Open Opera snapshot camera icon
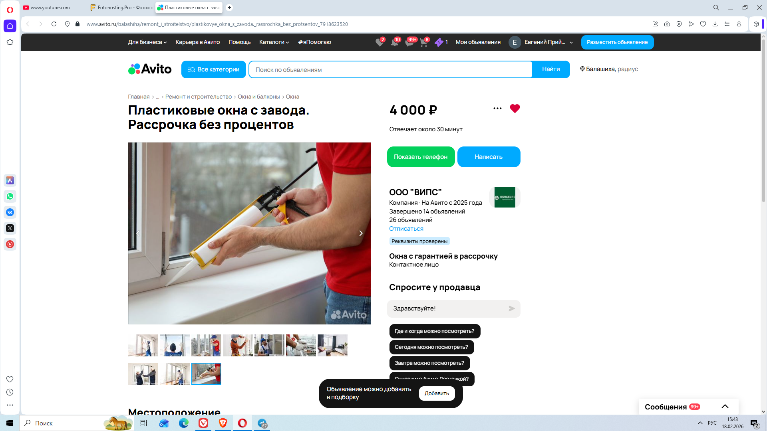The height and width of the screenshot is (431, 767). pos(667,24)
